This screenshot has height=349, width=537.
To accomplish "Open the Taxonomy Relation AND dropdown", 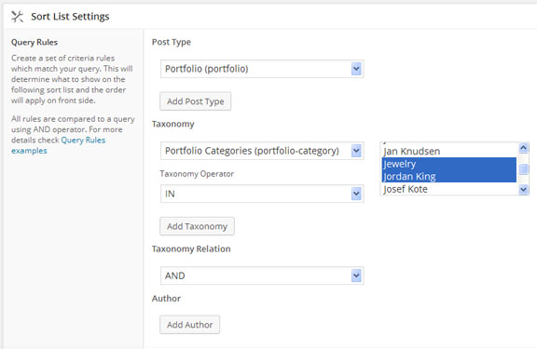I will click(x=262, y=275).
